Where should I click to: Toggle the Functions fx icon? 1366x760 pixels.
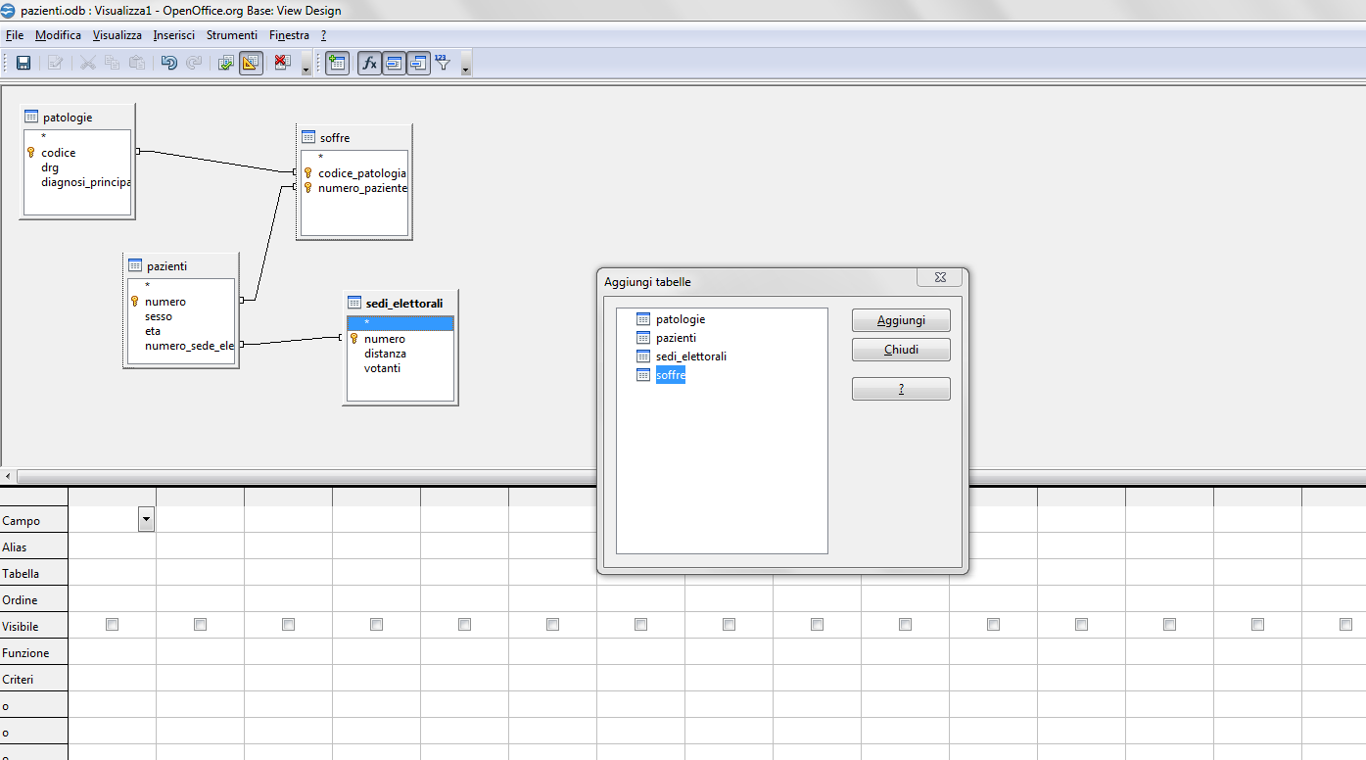(x=369, y=64)
